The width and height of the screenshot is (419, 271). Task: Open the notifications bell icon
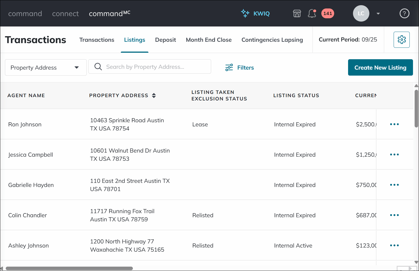pos(312,13)
